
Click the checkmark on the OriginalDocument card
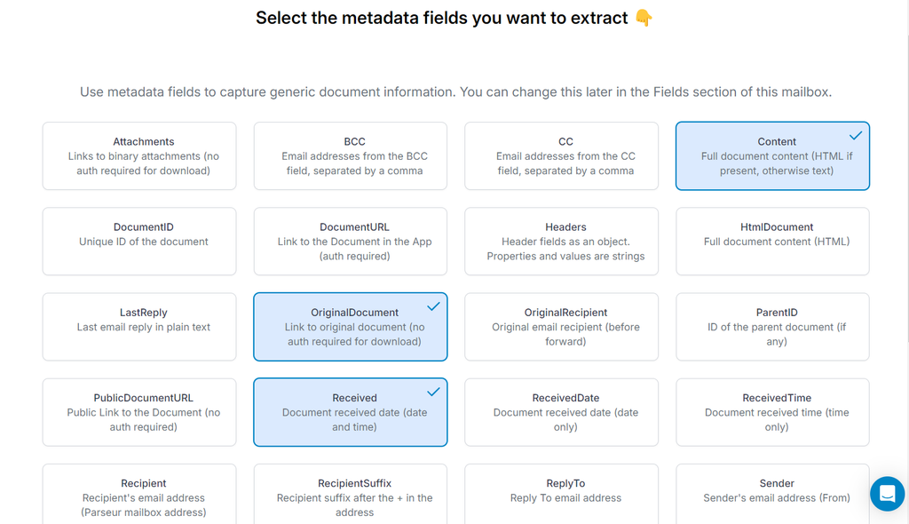coord(432,306)
